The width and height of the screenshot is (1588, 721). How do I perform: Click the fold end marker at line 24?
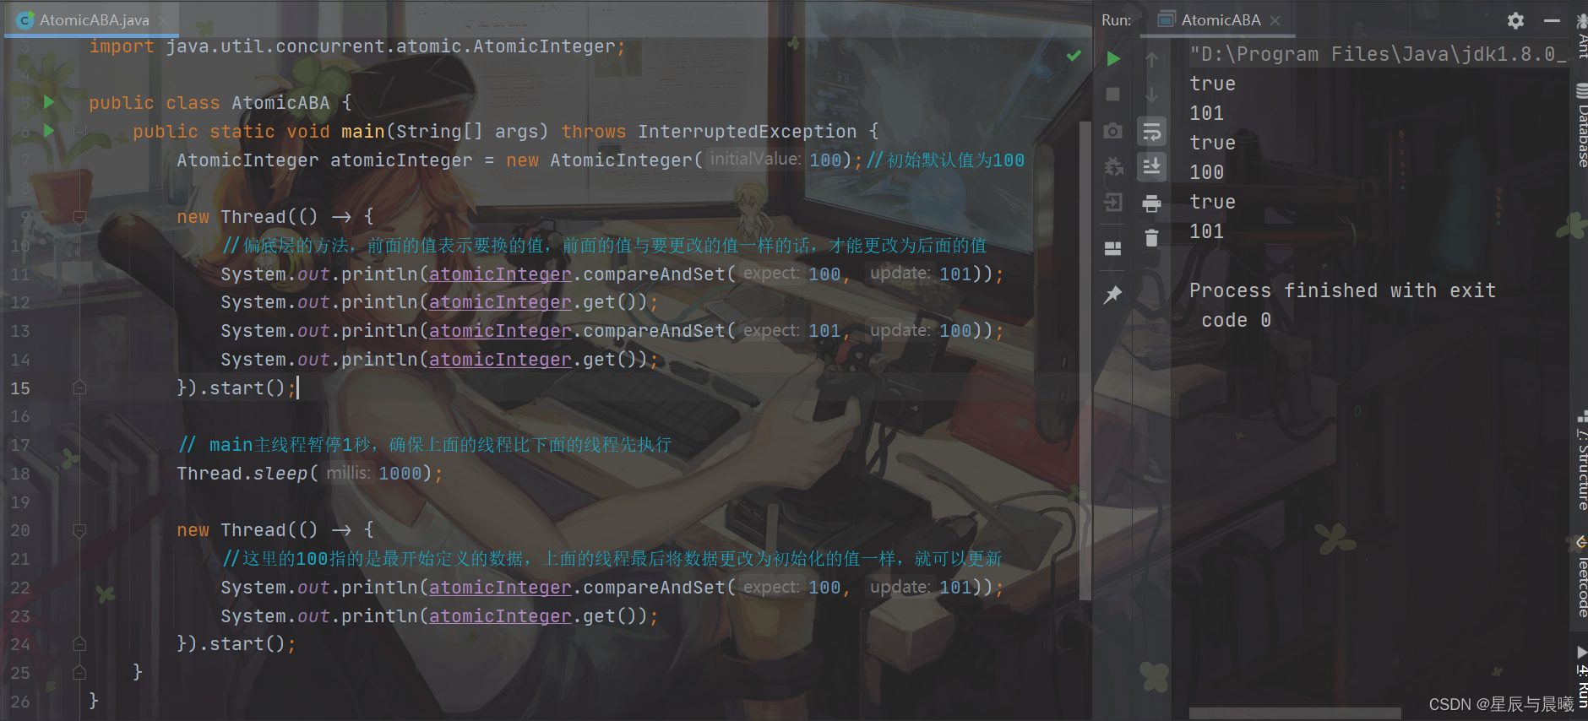pos(79,644)
